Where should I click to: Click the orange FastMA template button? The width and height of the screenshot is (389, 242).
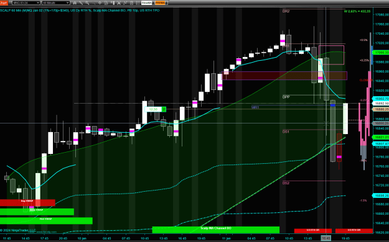click(160, 3)
